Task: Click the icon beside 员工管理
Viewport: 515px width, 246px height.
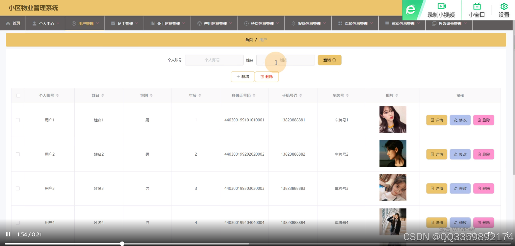Action: click(113, 23)
